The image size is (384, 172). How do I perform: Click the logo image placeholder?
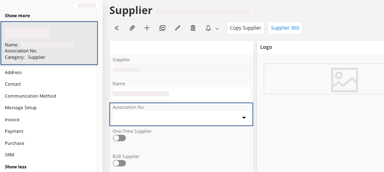(344, 79)
